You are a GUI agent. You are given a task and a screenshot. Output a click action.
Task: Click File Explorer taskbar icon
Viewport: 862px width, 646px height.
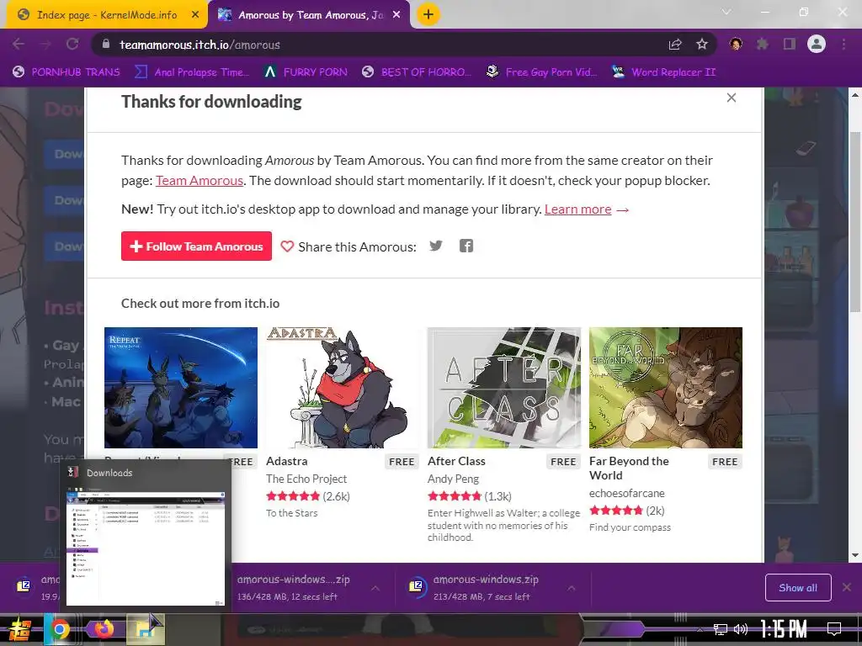tap(146, 629)
